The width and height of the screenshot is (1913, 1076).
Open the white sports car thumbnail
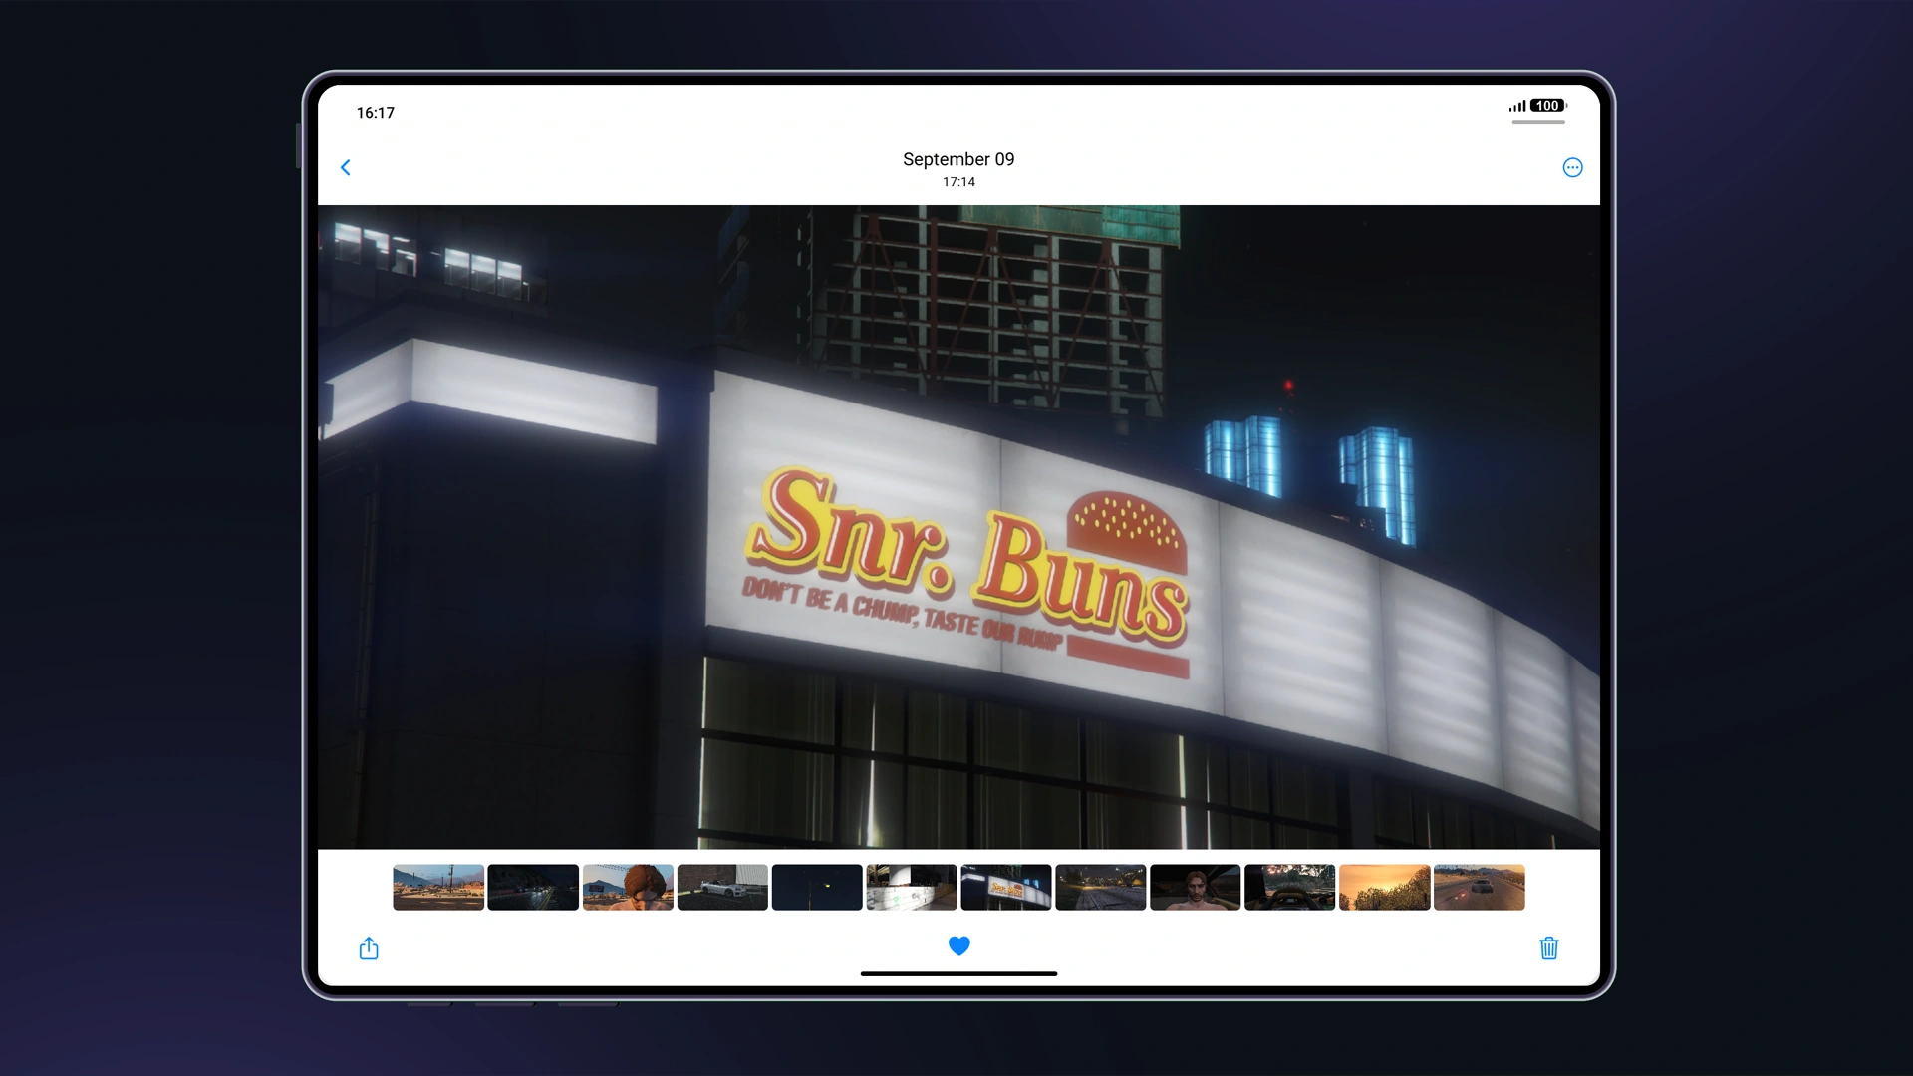722,887
